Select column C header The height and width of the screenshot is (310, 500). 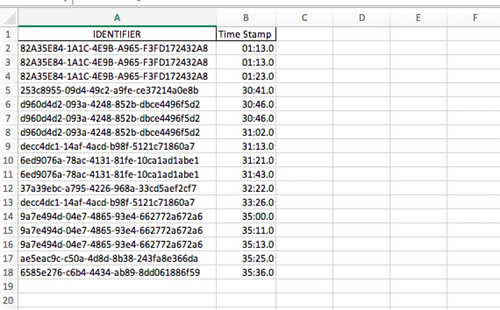tap(304, 18)
